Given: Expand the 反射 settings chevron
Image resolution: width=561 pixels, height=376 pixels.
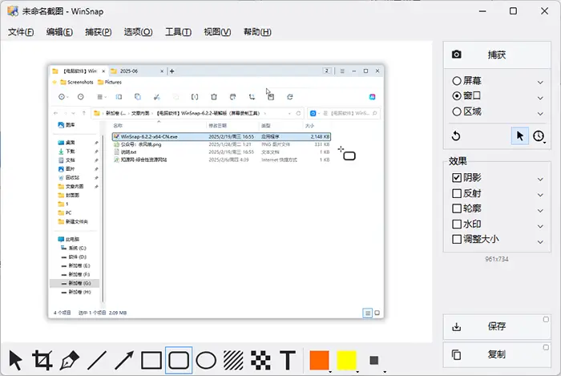Looking at the screenshot, I should [x=540, y=195].
